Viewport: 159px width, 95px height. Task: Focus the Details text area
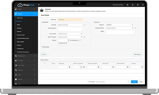(120, 32)
